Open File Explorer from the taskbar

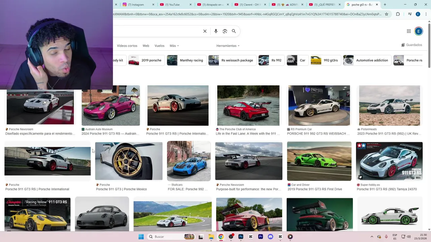pos(211,237)
